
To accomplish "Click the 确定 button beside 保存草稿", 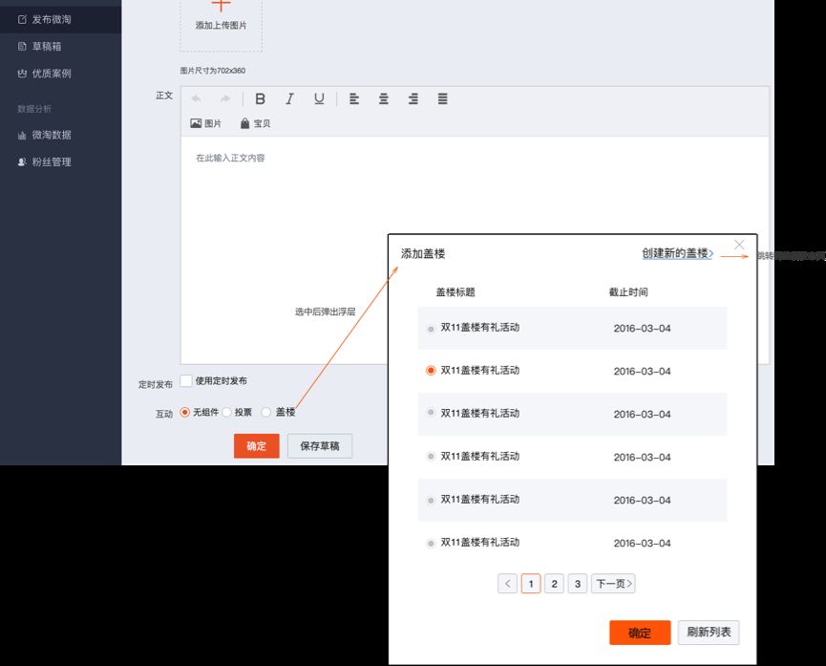I will pyautogui.click(x=257, y=446).
